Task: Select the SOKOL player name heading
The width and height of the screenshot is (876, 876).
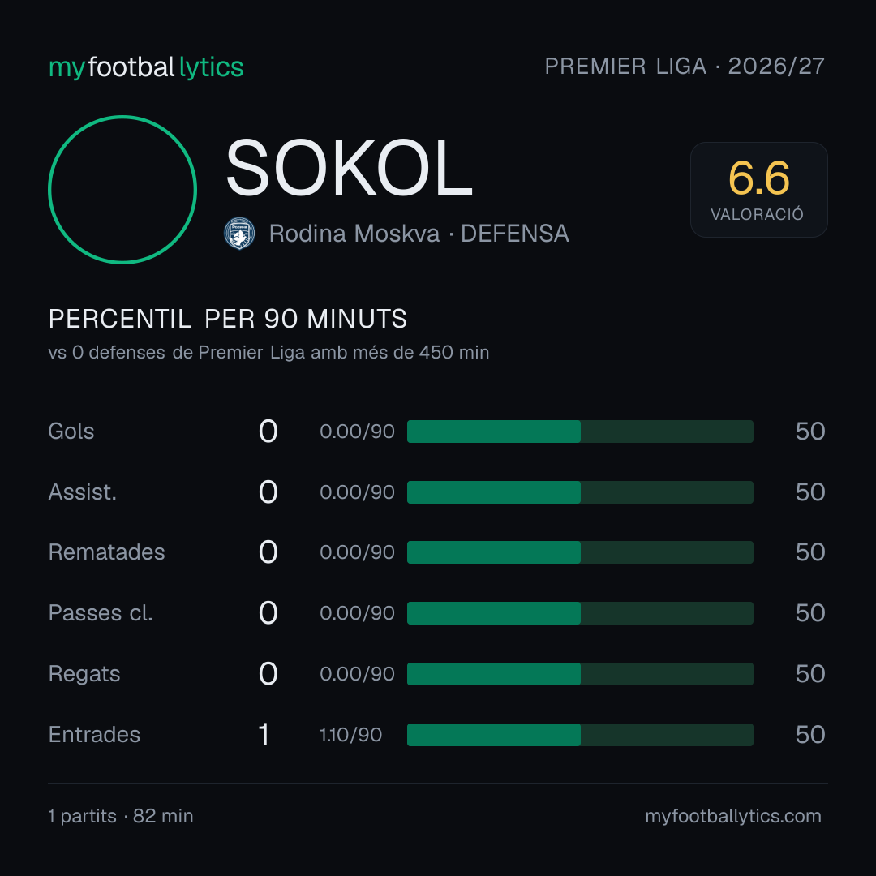Action: [349, 168]
